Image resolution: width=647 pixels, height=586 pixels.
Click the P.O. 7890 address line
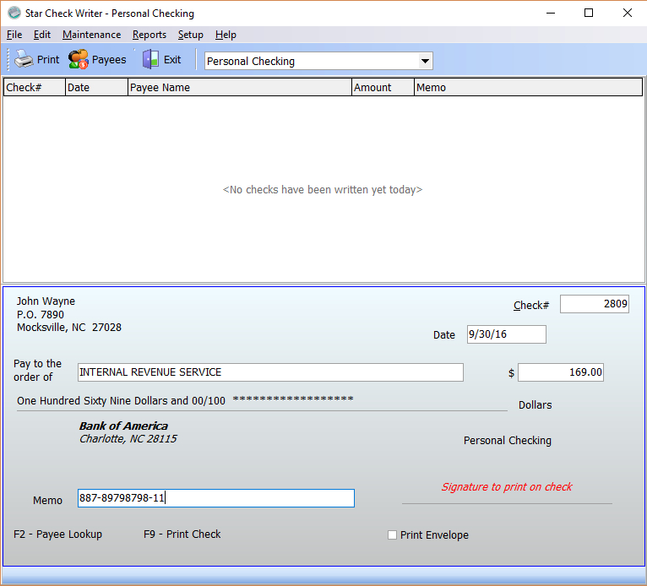click(40, 315)
